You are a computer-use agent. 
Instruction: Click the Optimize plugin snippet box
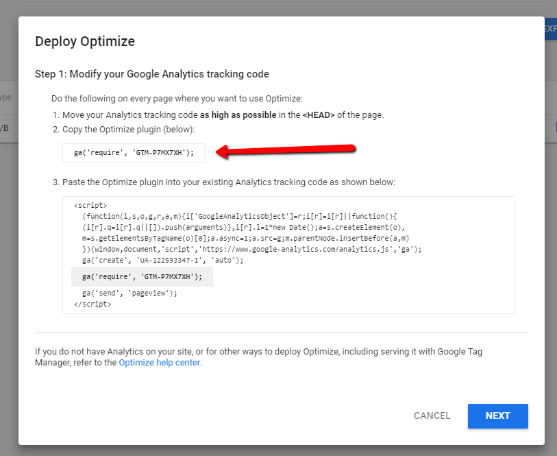tap(134, 153)
